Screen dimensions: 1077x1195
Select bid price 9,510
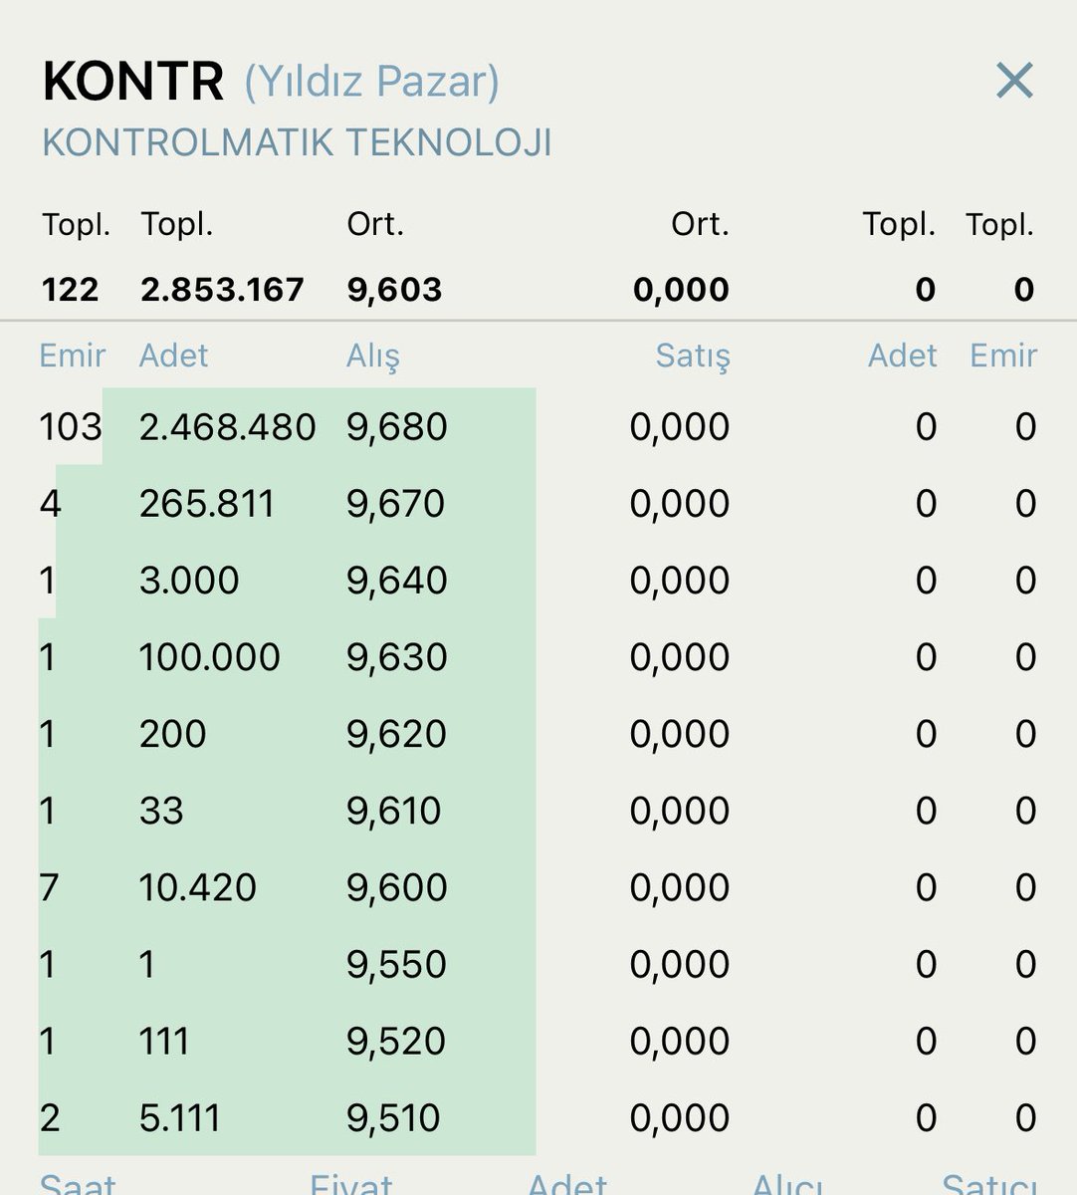click(x=394, y=1117)
